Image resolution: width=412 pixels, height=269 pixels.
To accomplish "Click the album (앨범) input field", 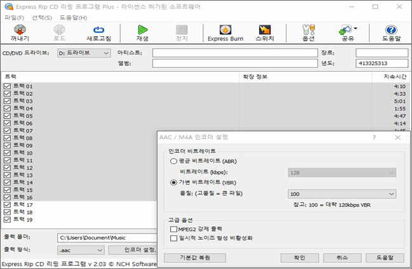I will (235, 63).
